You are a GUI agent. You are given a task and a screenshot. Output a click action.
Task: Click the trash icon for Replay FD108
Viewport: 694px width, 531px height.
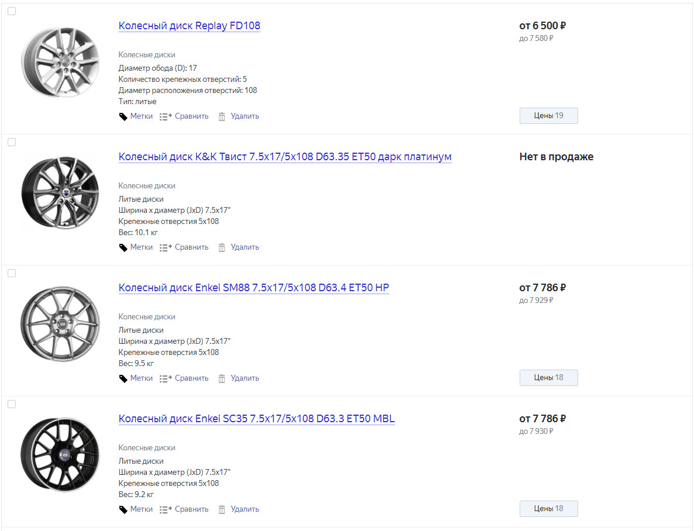coord(222,116)
